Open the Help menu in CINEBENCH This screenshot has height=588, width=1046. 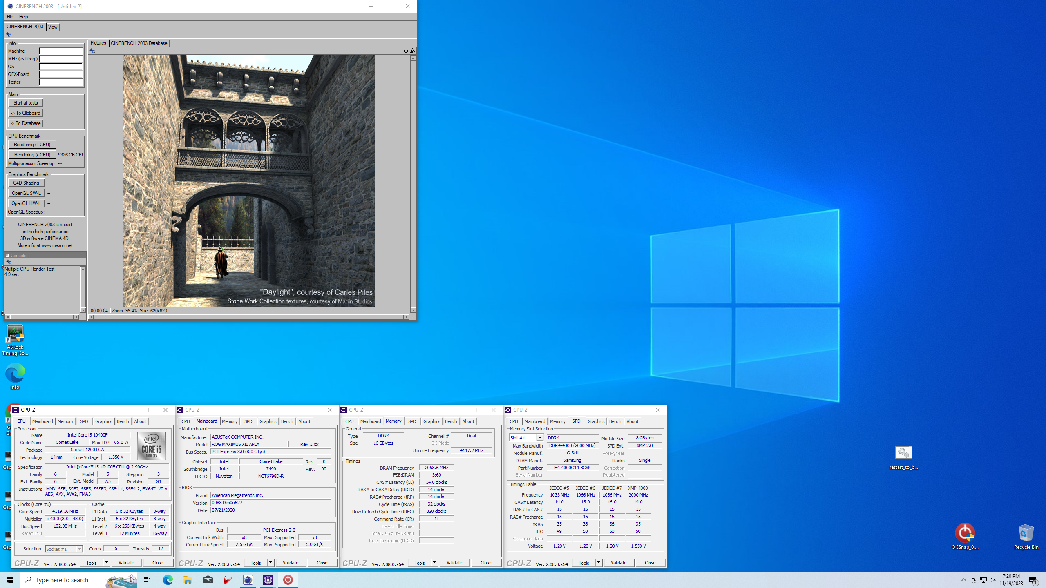[x=24, y=17]
